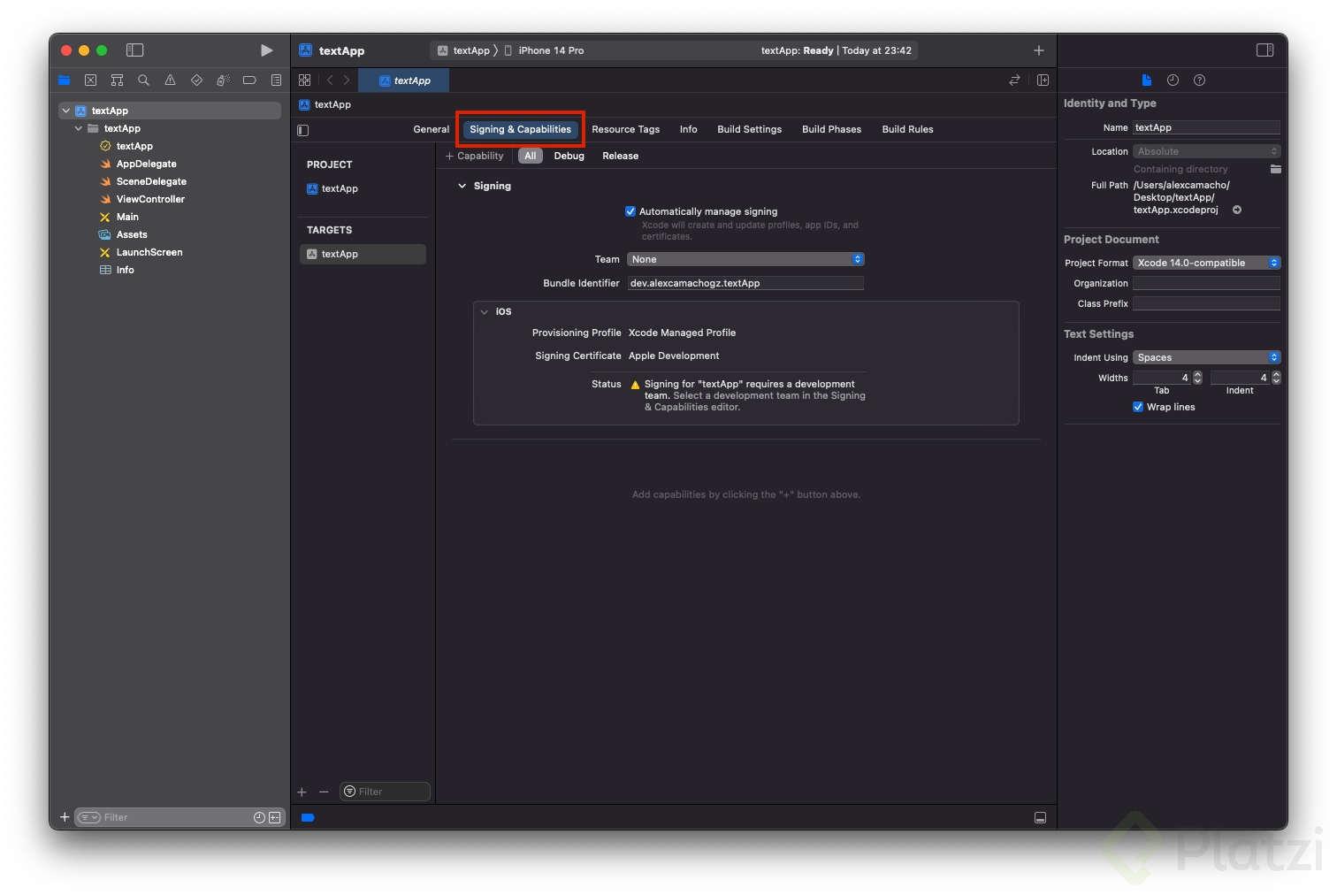Viewport: 1337px width, 895px height.
Task: Add a new target with plus
Action: (302, 792)
